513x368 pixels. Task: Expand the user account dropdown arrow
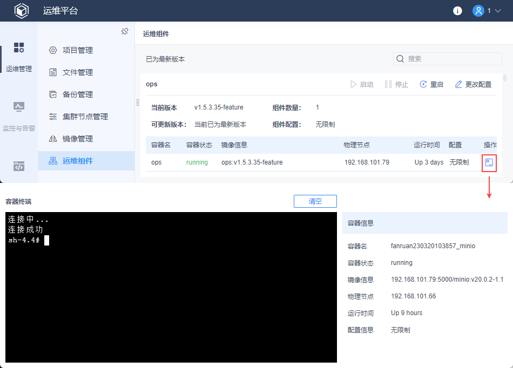coord(498,11)
